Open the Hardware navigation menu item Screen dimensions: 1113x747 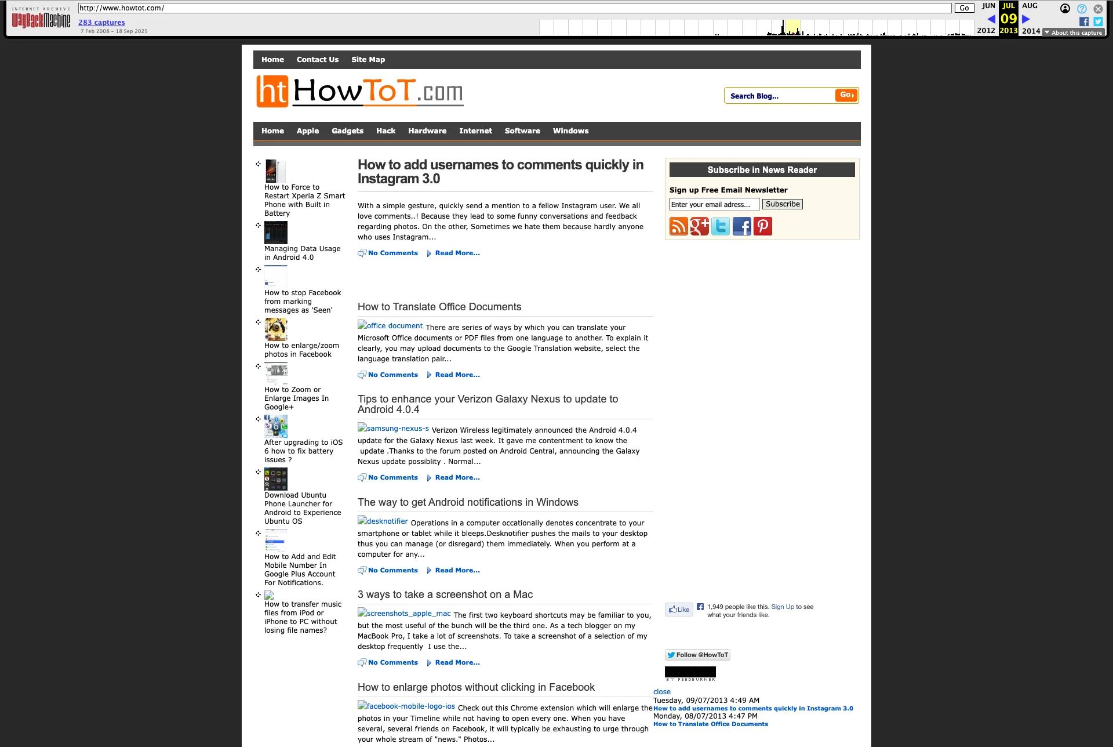point(427,131)
